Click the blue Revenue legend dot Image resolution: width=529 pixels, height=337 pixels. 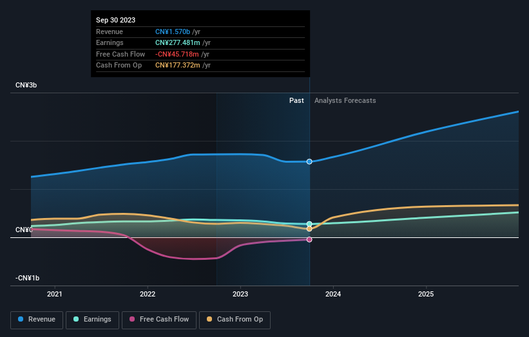(21, 319)
